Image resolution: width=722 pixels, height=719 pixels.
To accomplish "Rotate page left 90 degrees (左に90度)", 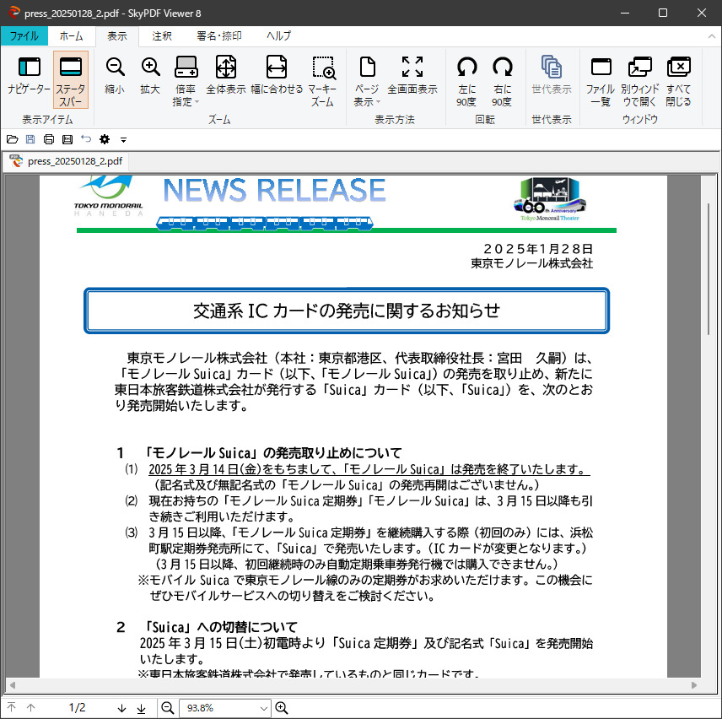I will 466,81.
